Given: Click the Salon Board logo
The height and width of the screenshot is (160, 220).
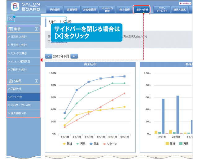Looking at the screenshot, I should [26, 7].
